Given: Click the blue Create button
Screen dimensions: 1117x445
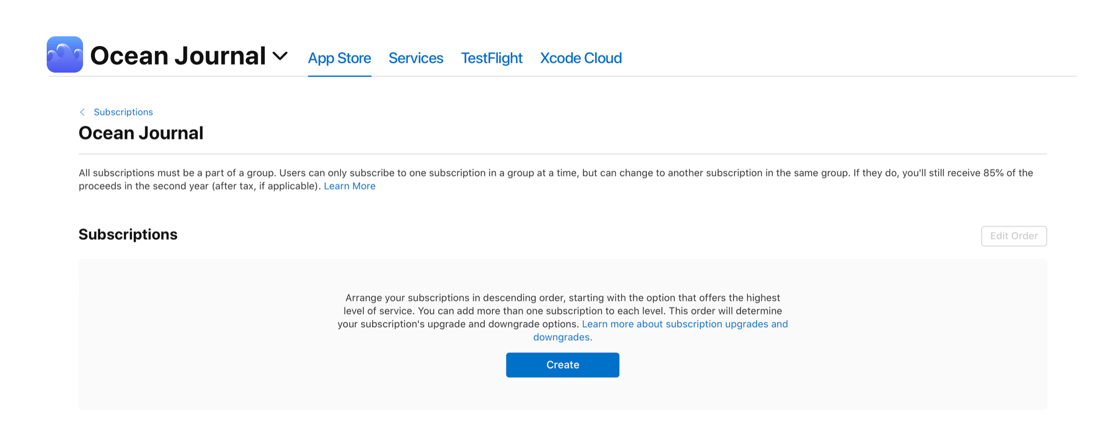Looking at the screenshot, I should pyautogui.click(x=562, y=365).
